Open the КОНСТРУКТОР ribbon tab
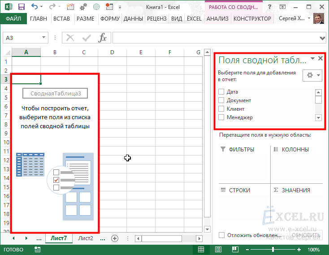Screen dimensions: 329x255 tap(252, 19)
